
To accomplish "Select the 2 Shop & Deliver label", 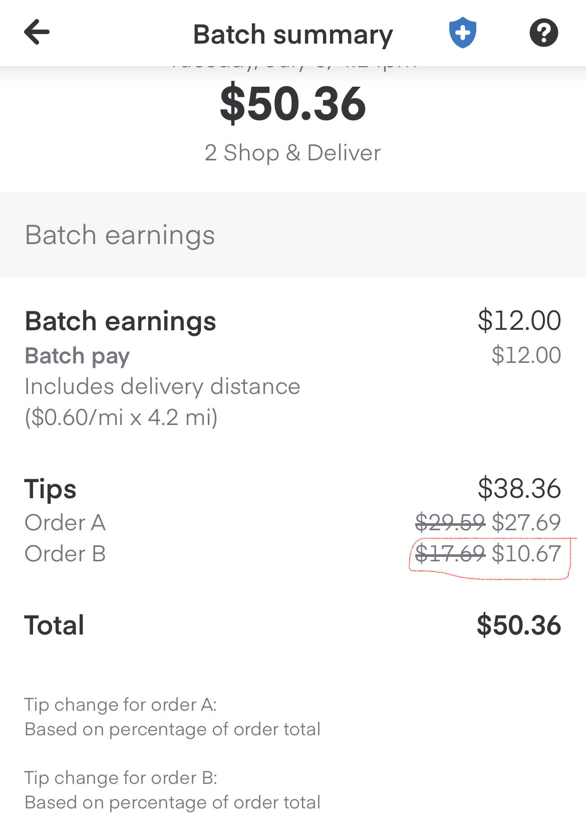I will point(293,153).
